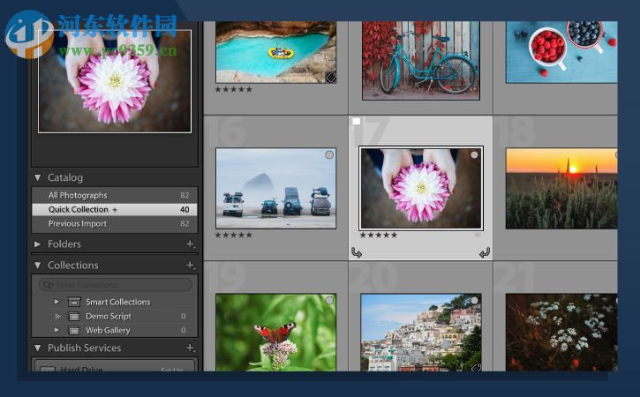The width and height of the screenshot is (640, 397).
Task: Click the Smart Collections set icon
Action: click(x=74, y=302)
